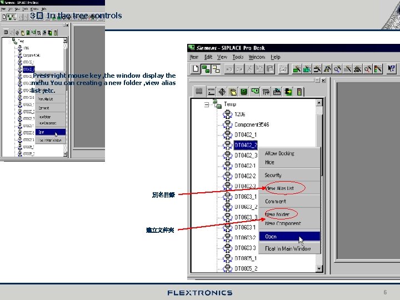
Task: Select DT0402-1 in the tree
Action: click(245, 166)
